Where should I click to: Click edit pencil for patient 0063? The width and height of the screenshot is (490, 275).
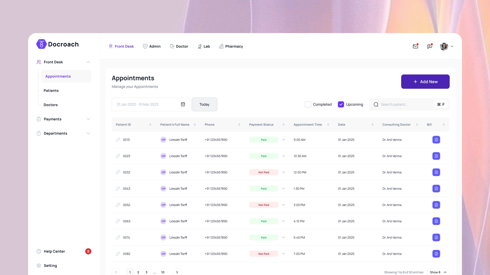[118, 221]
